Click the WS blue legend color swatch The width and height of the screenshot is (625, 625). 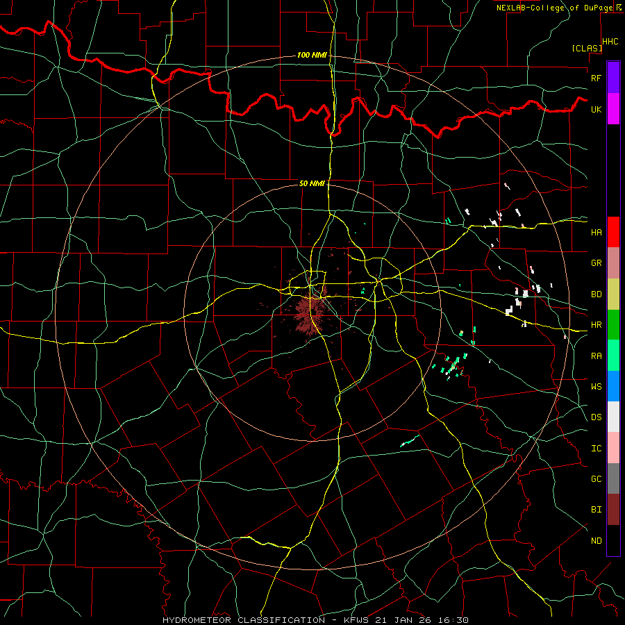click(613, 386)
